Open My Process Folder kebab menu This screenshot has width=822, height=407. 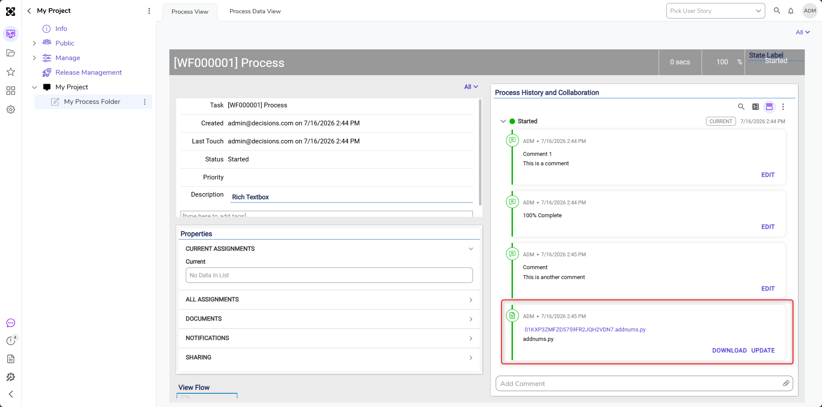click(x=145, y=102)
